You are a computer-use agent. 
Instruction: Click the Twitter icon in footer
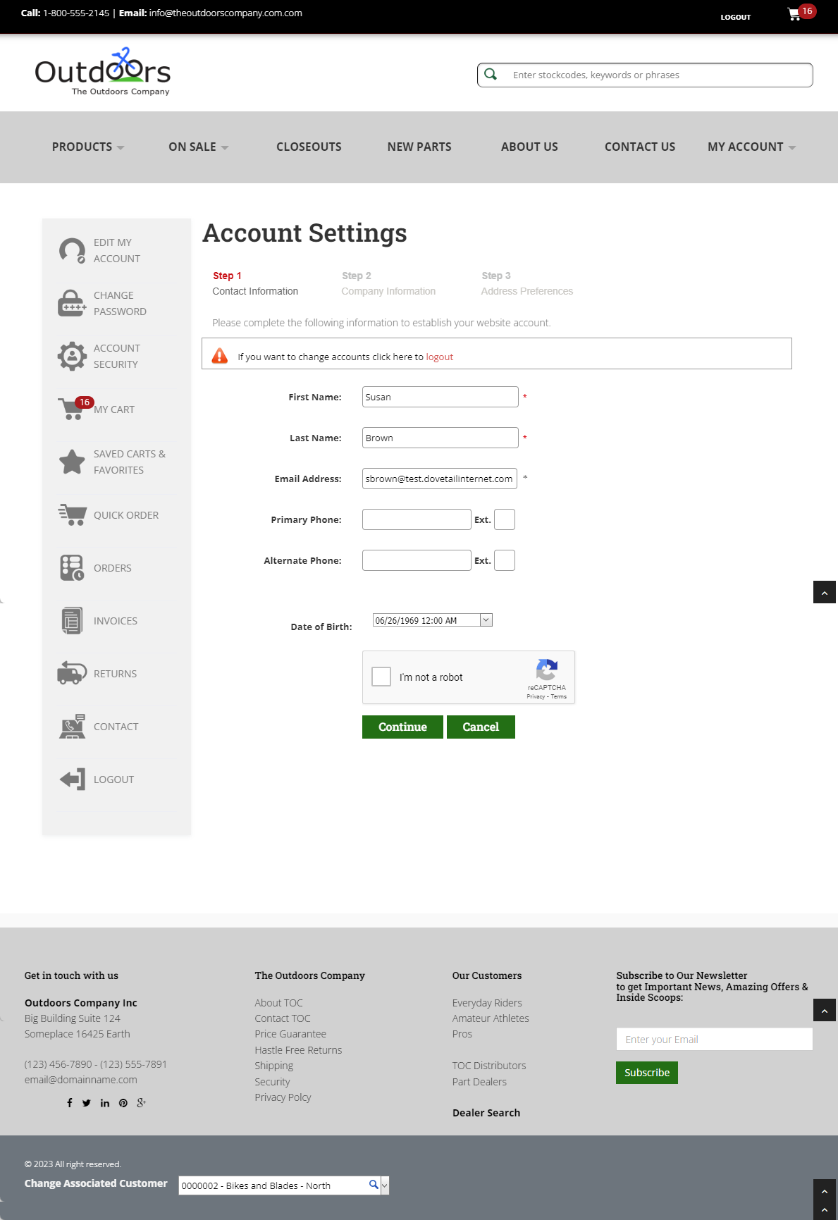[86, 1103]
